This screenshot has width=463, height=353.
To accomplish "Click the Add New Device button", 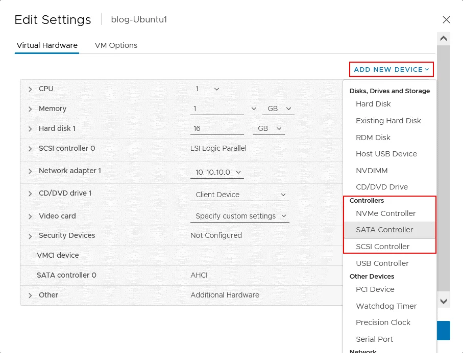I will click(x=391, y=69).
